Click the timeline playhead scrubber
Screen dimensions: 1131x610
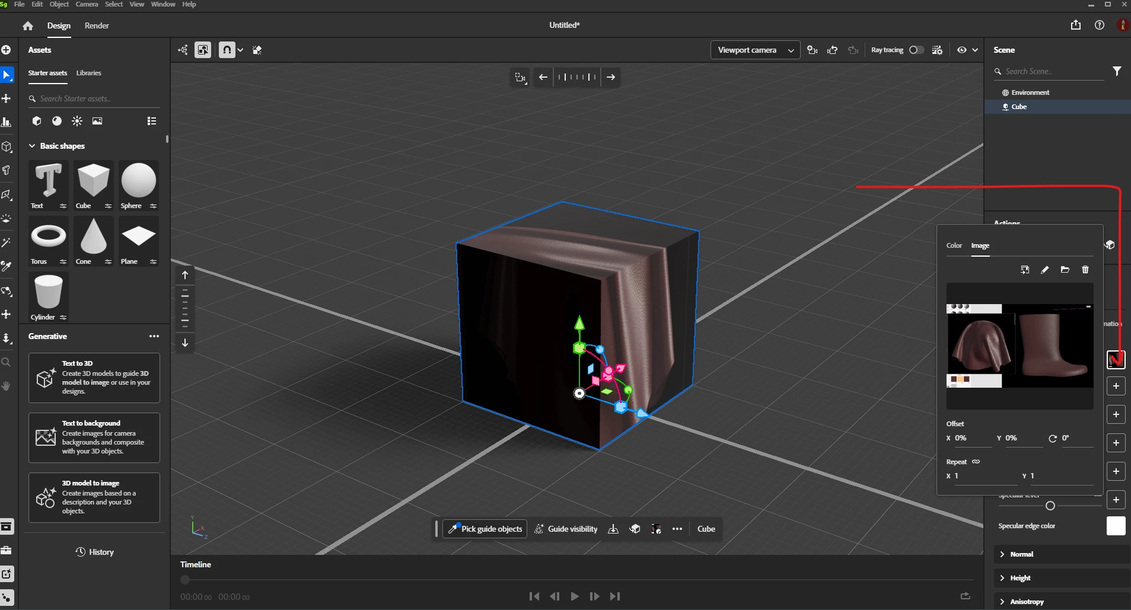tap(185, 580)
